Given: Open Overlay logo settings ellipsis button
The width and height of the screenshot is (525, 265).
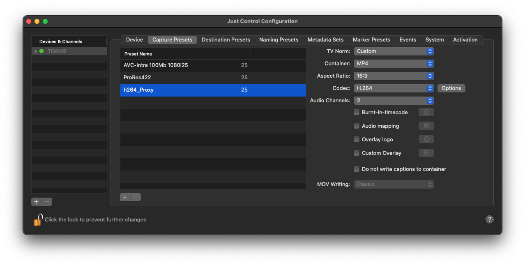Looking at the screenshot, I should (426, 139).
